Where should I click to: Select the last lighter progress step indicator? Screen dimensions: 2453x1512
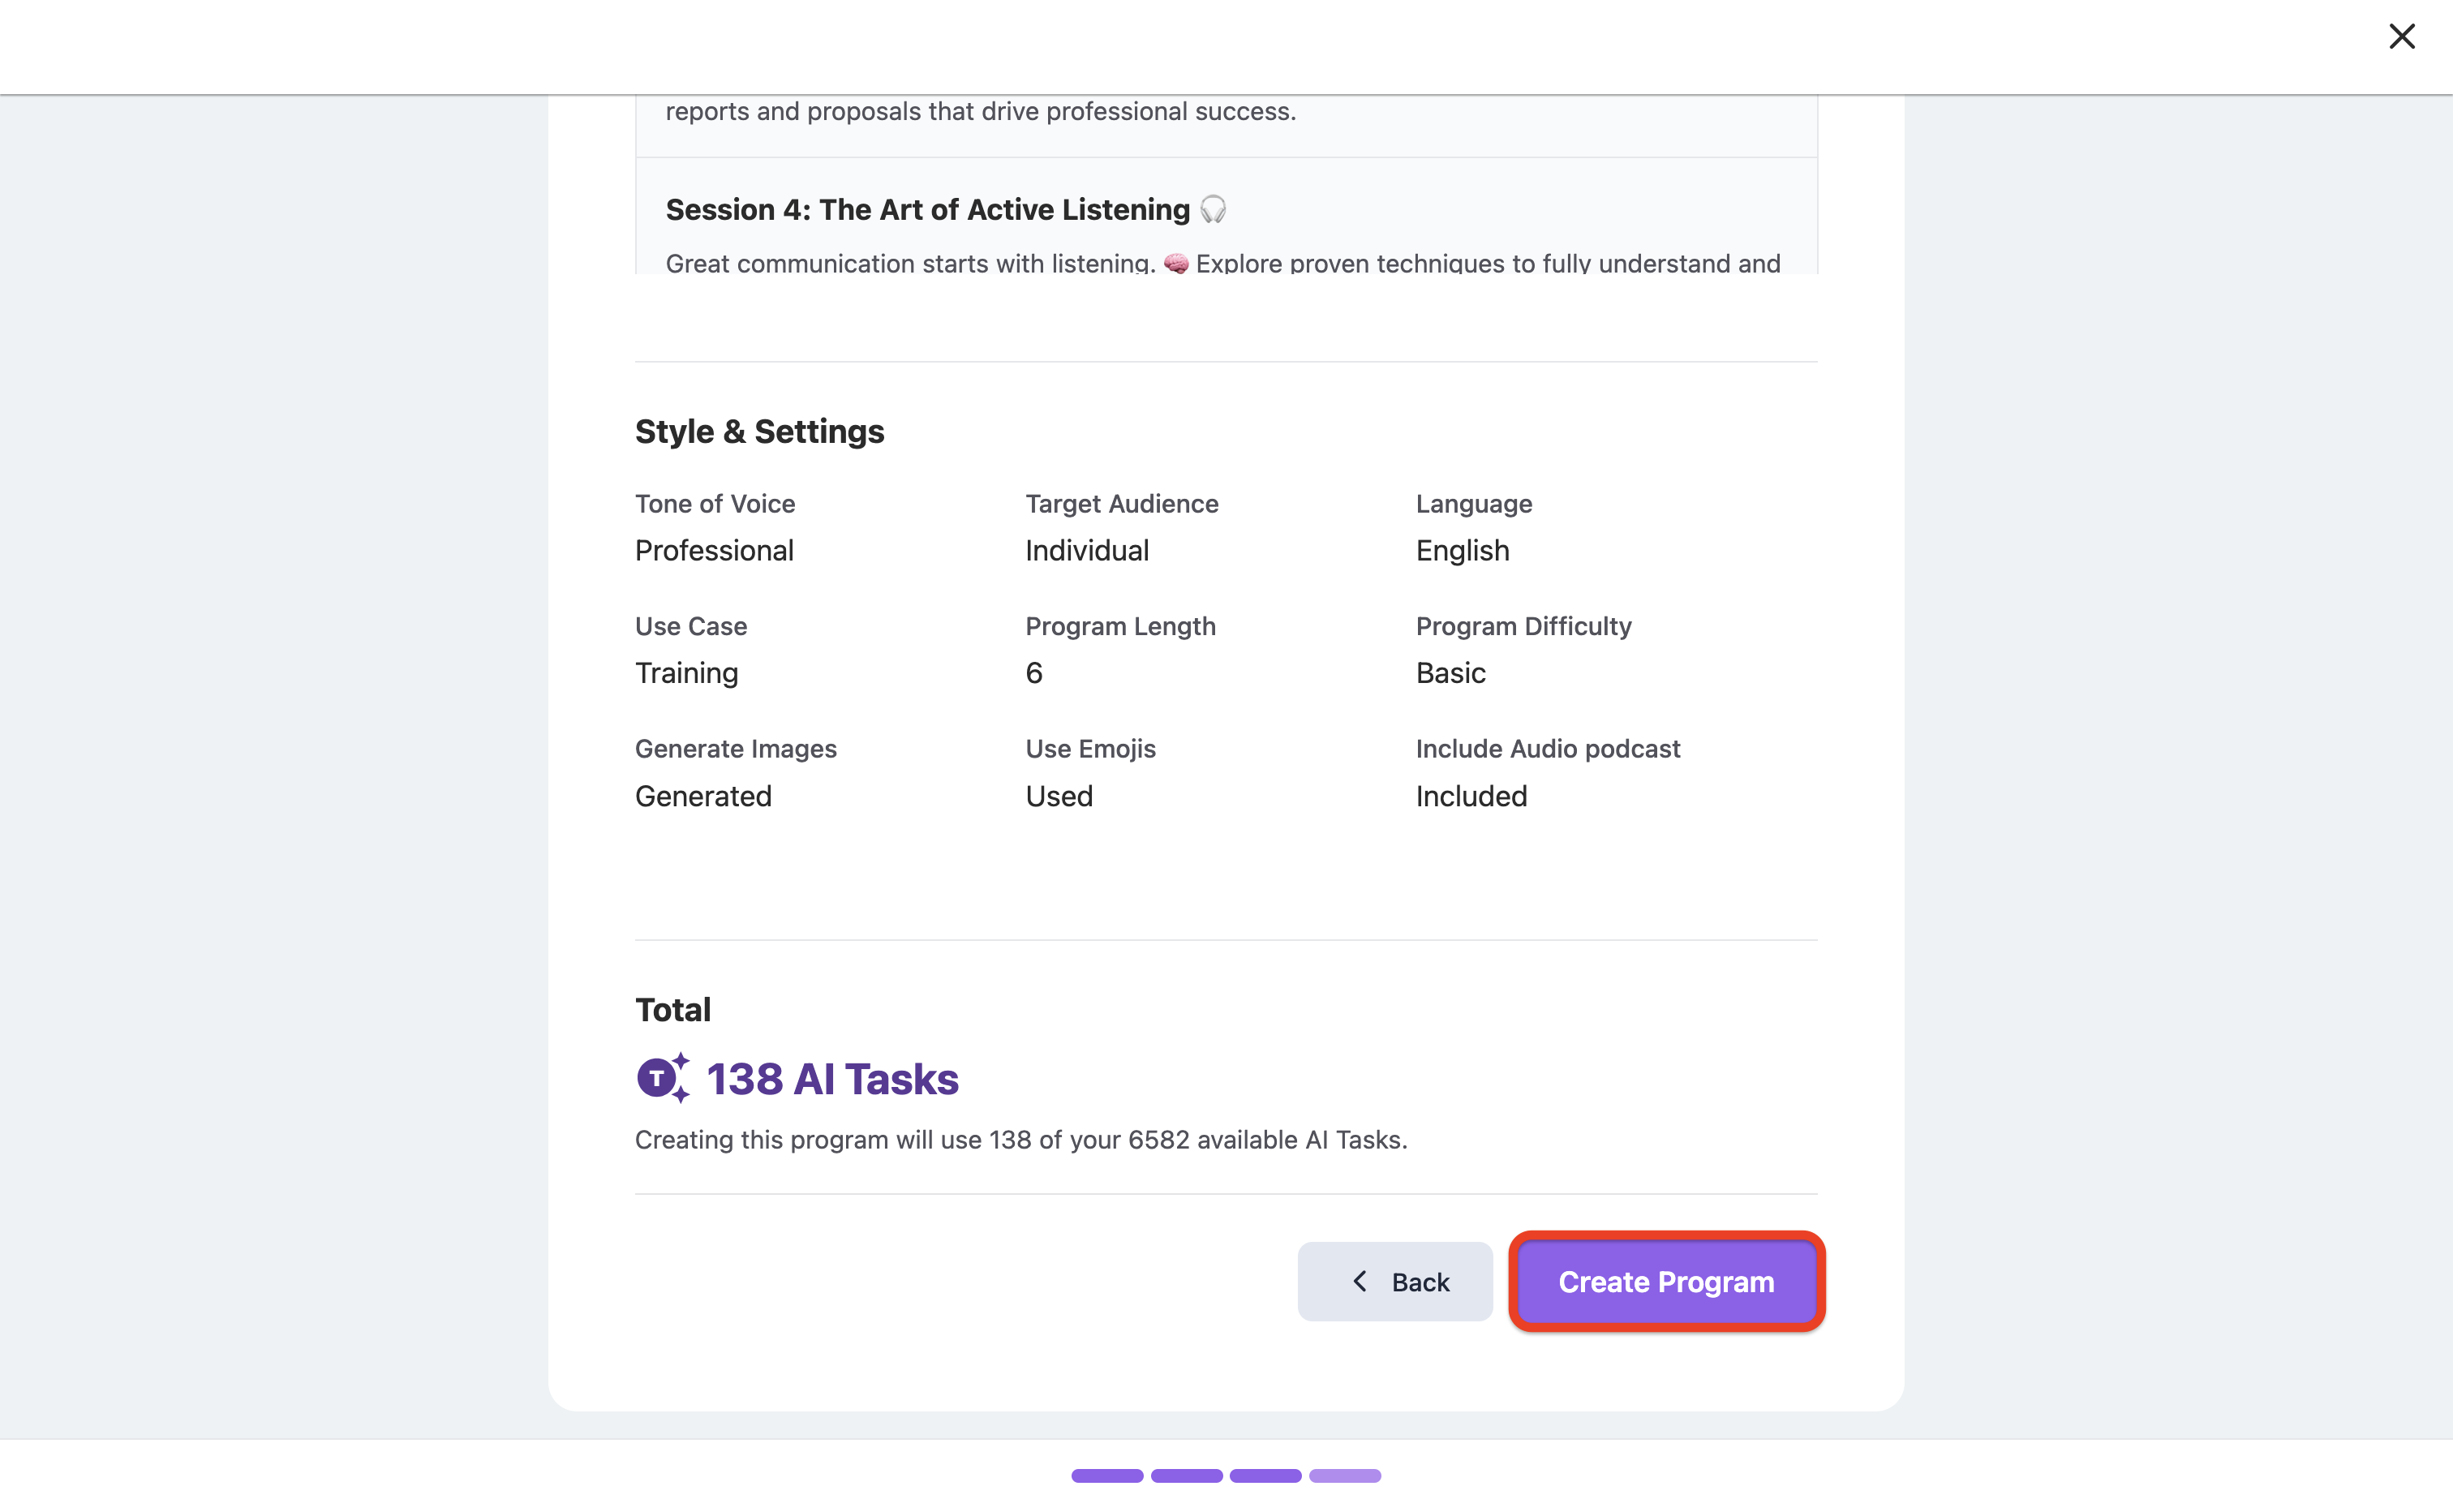click(1345, 1475)
